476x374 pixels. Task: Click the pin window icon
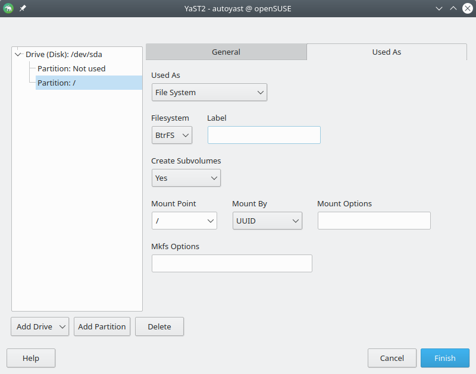(x=23, y=9)
